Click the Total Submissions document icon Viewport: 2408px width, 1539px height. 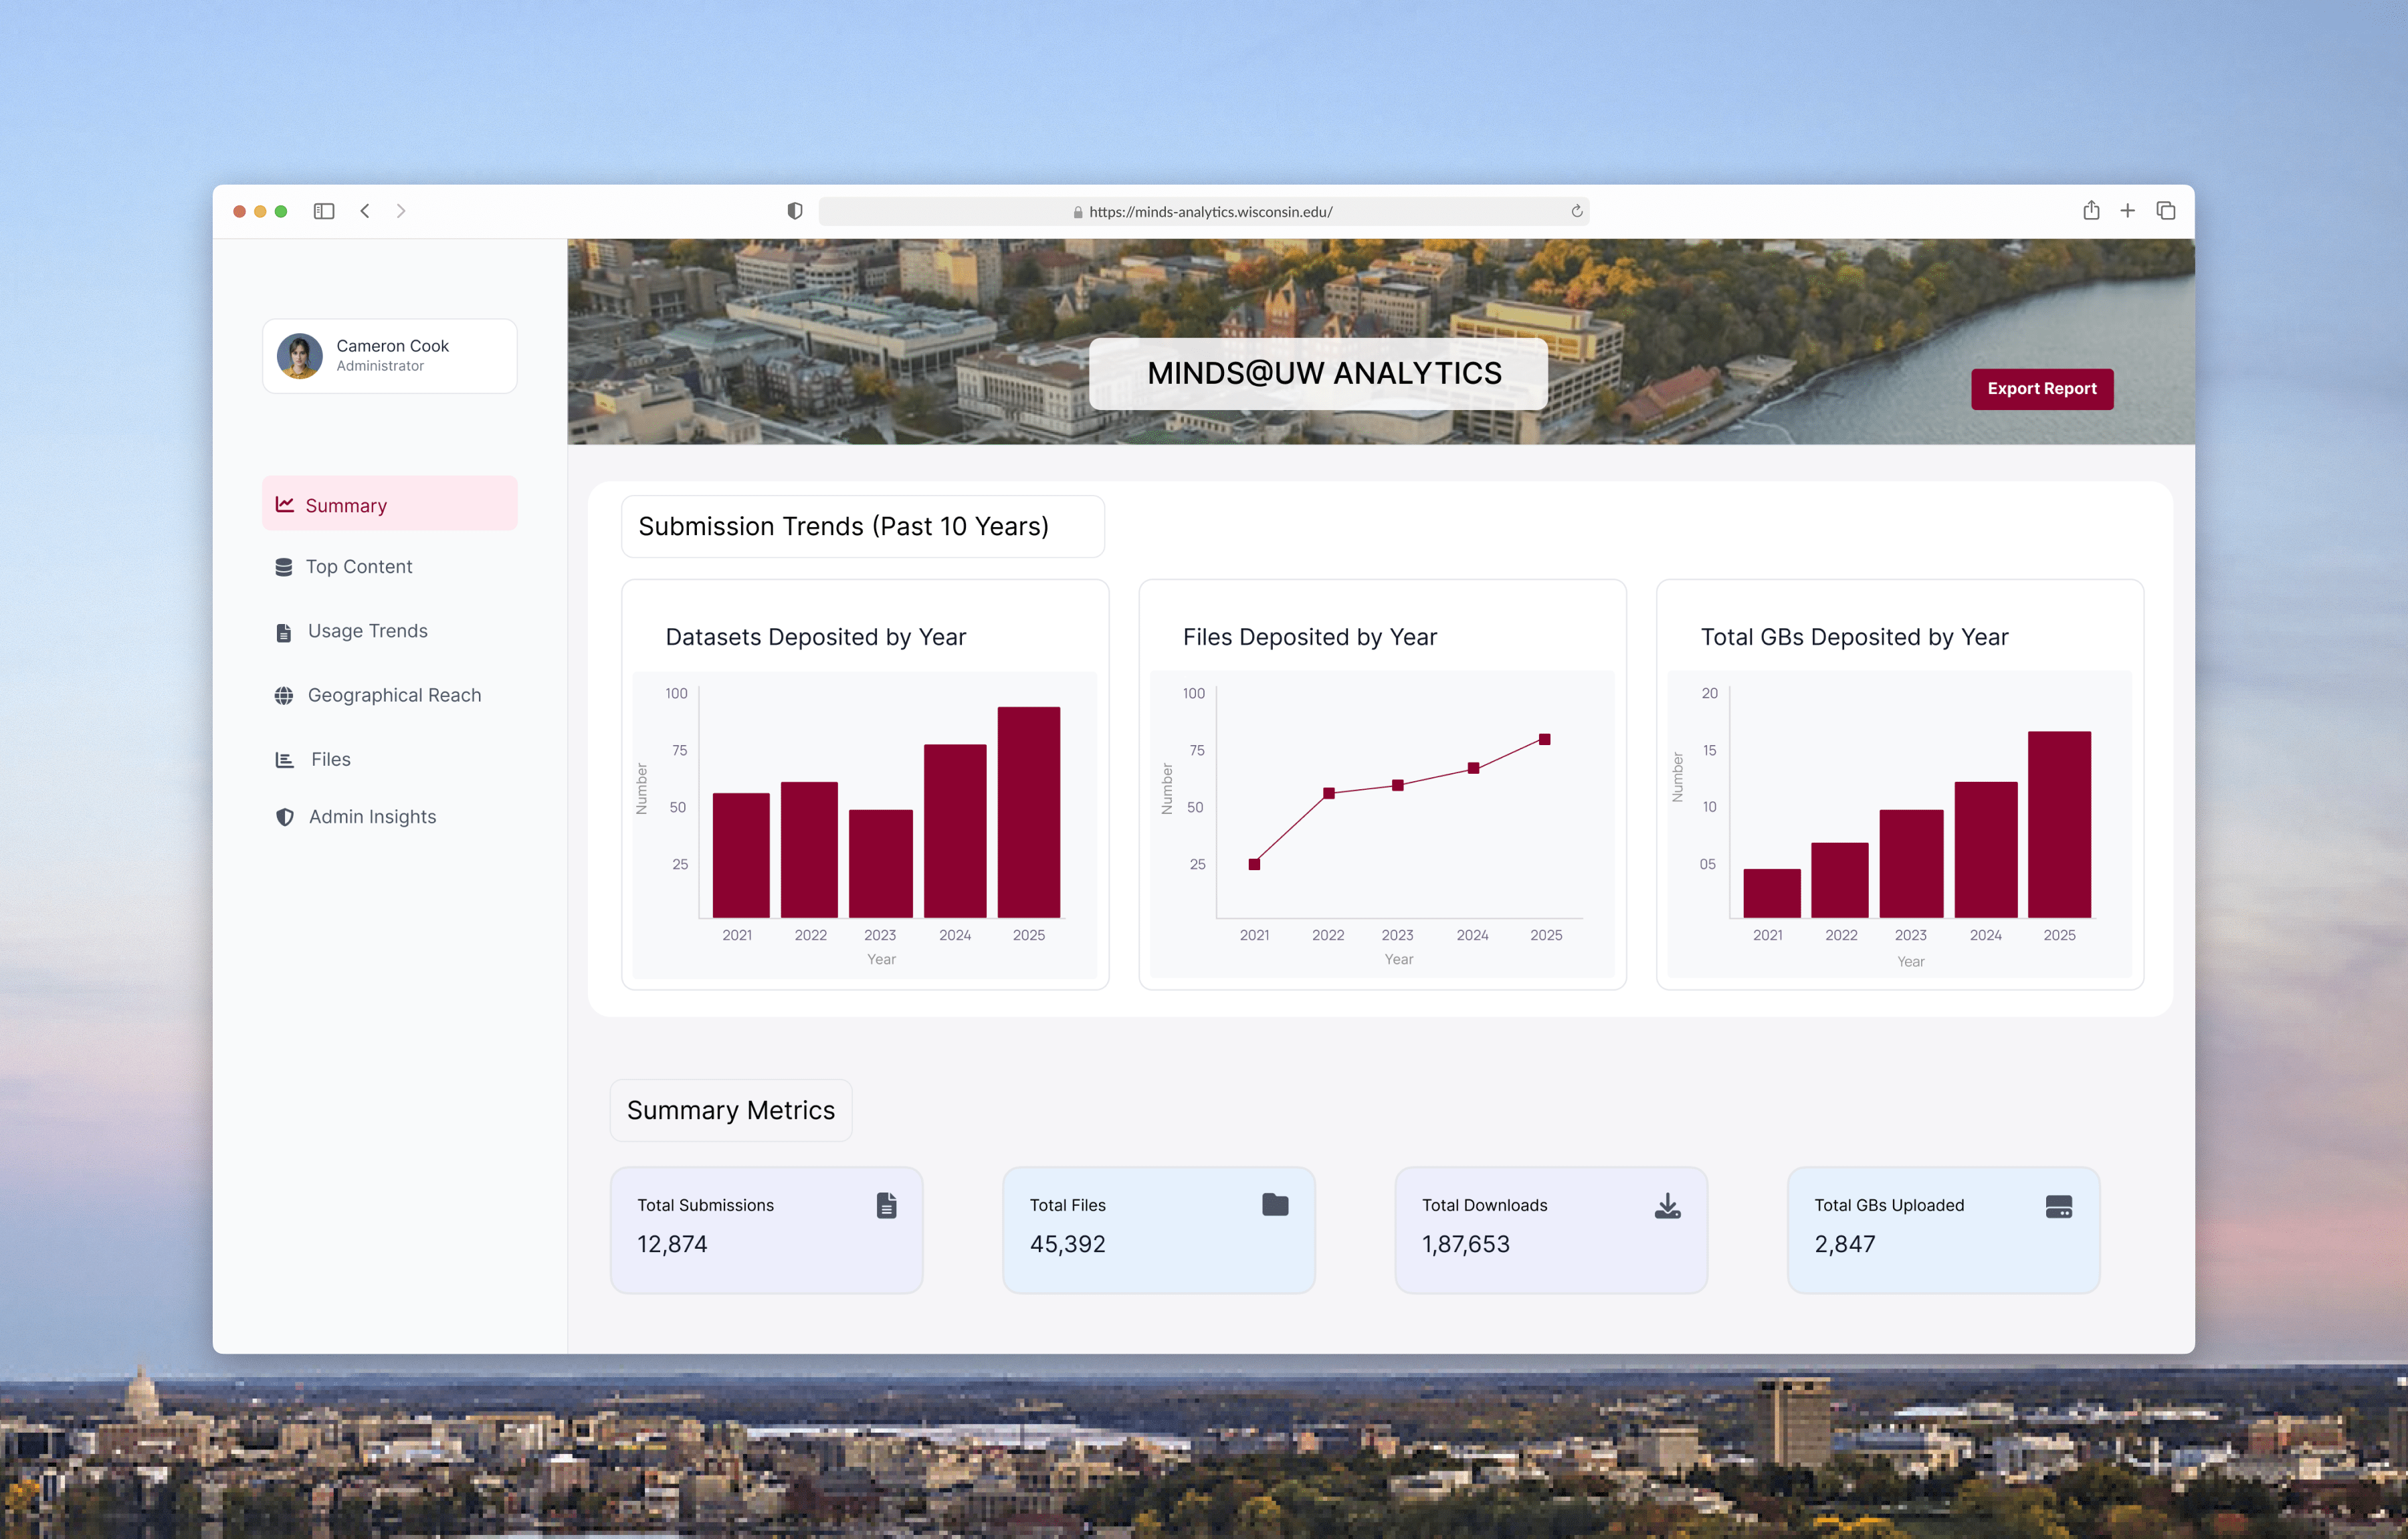coord(886,1205)
